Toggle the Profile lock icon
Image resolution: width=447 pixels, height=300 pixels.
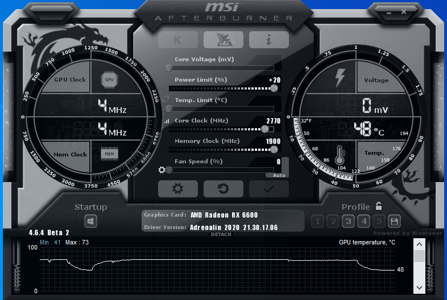pos(379,206)
